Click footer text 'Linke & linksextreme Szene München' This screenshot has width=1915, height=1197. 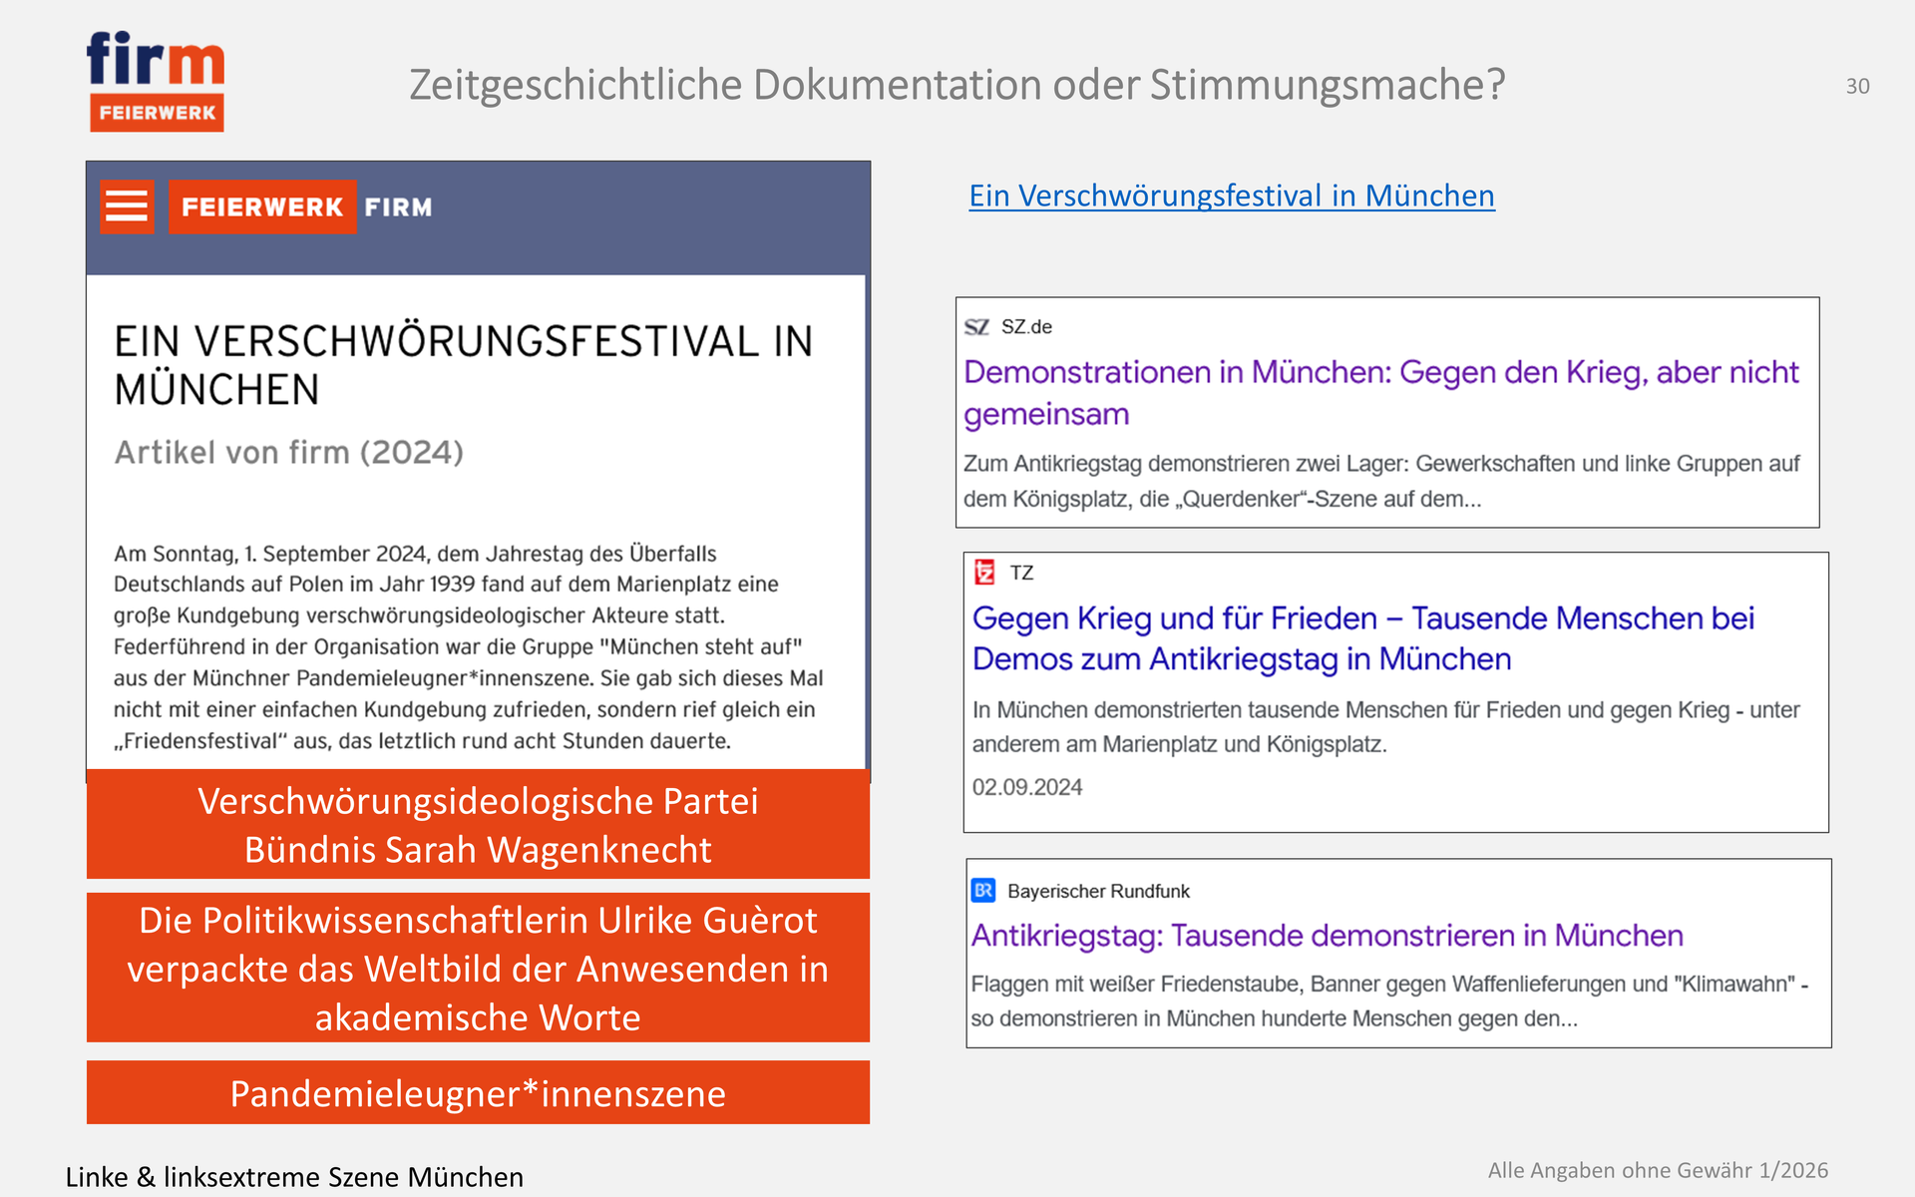click(294, 1177)
